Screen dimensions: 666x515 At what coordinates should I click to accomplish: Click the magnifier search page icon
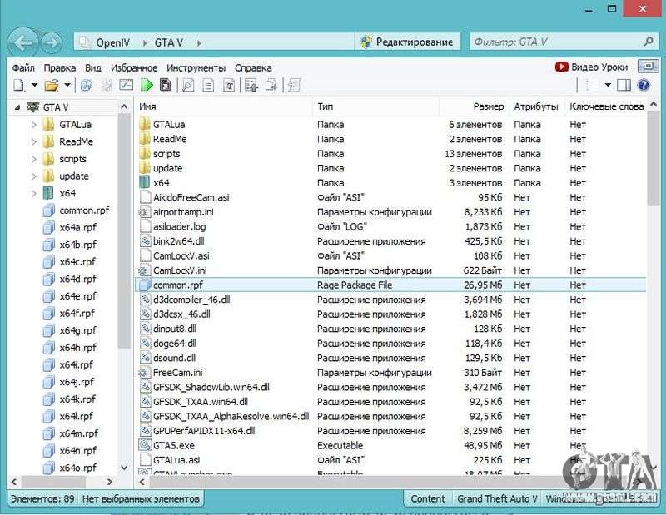tap(188, 86)
